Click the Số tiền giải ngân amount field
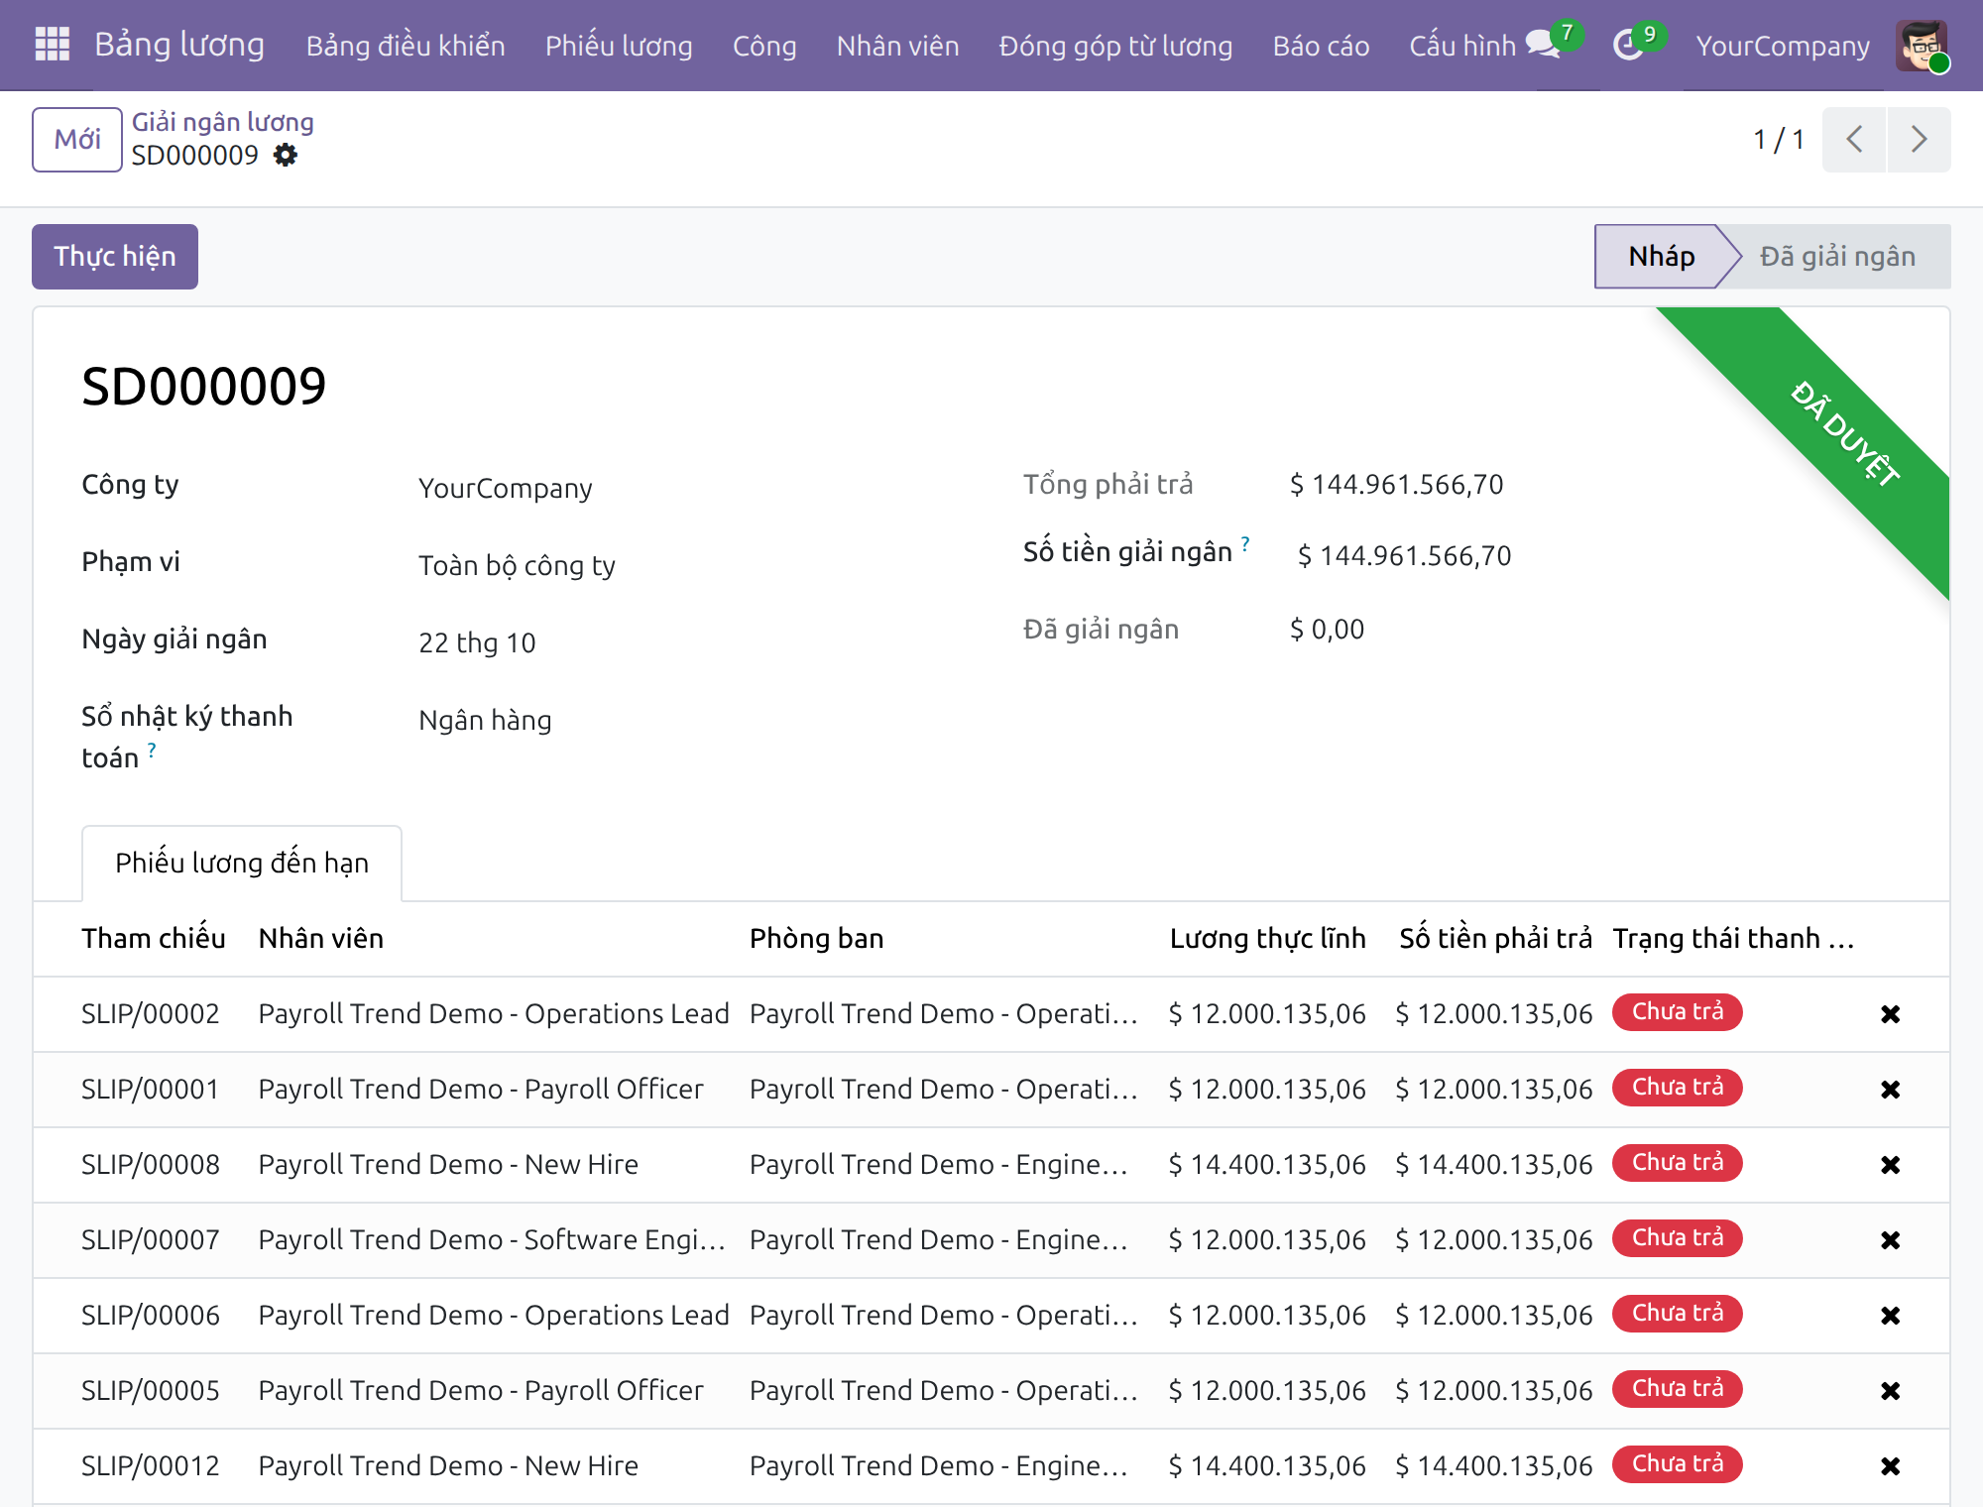1983x1507 pixels. [1404, 555]
